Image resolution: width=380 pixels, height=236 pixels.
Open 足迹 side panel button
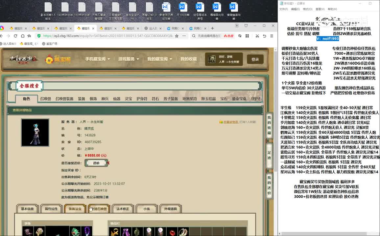[x=269, y=155]
